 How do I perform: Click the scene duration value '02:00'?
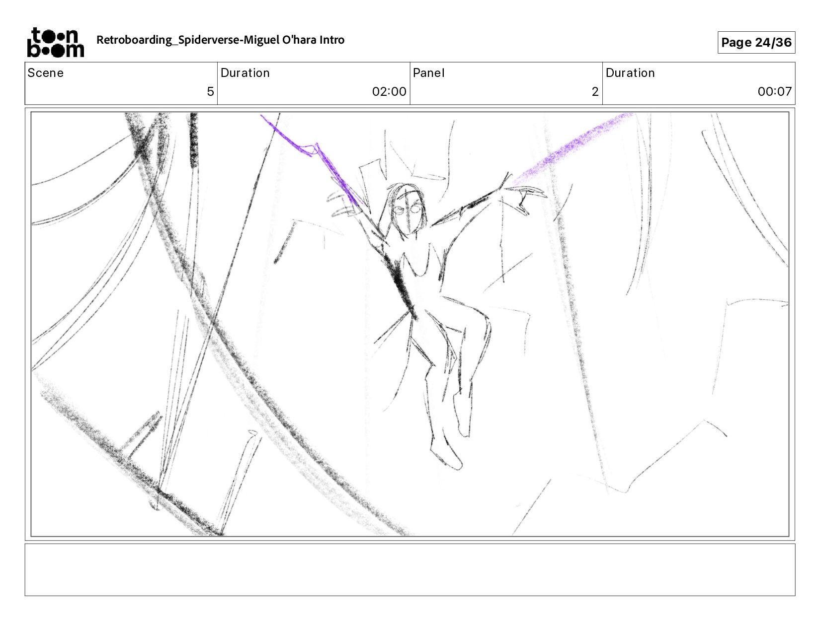click(389, 92)
